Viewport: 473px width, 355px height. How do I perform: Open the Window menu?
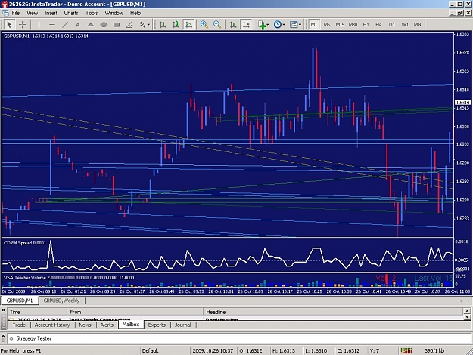114,13
